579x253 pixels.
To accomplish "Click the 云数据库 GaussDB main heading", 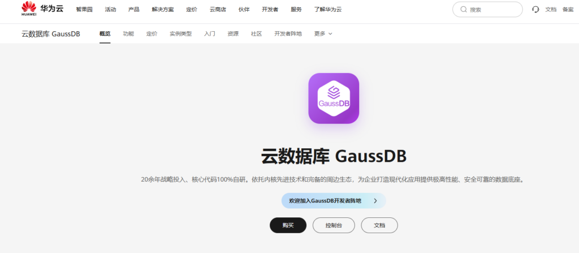I will (334, 156).
